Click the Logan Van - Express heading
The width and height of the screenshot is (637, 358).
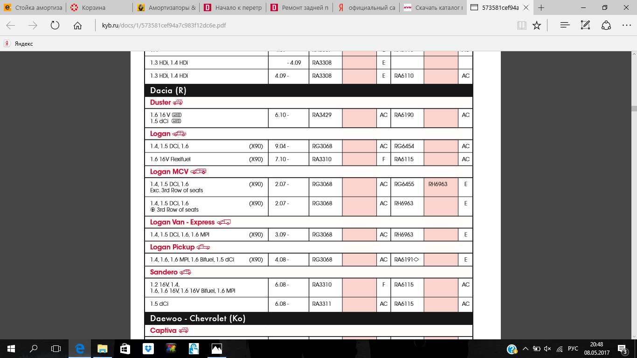point(182,222)
